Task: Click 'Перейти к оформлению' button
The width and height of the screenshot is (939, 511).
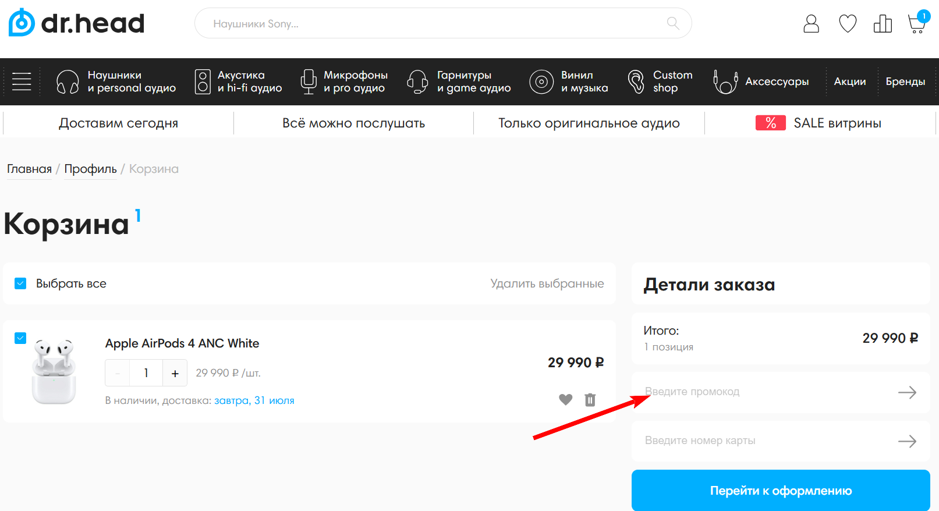Action: click(x=780, y=491)
